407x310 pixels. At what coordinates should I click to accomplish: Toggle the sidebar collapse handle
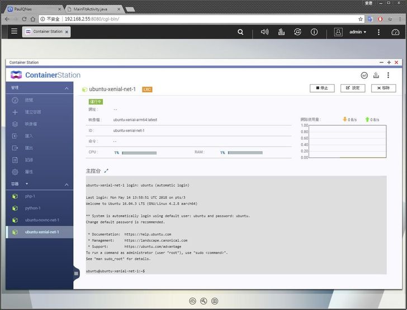[x=77, y=273]
